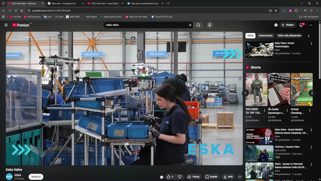
Task: Open browser extensions puzzle icon
Action: tap(296, 11)
